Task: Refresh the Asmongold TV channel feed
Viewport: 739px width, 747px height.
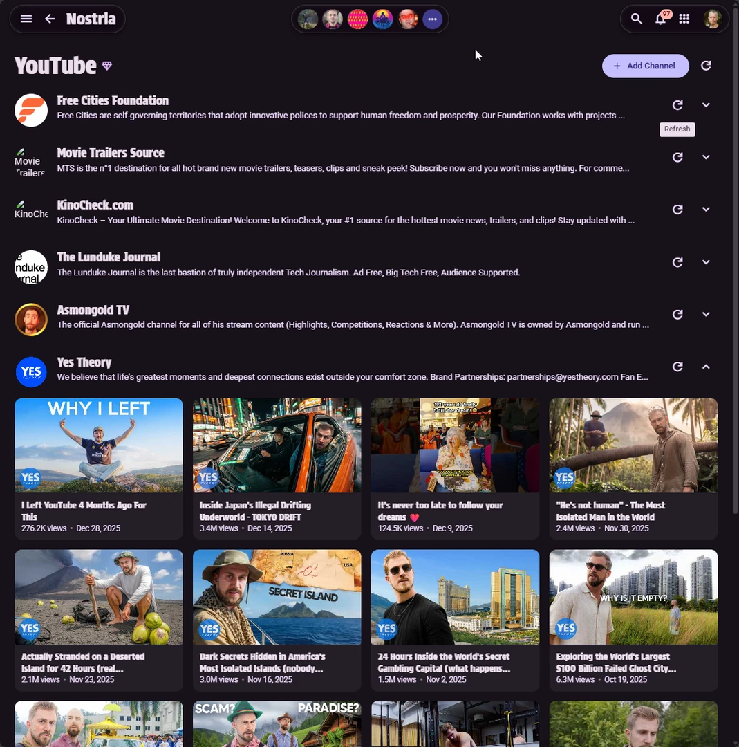Action: click(x=677, y=315)
